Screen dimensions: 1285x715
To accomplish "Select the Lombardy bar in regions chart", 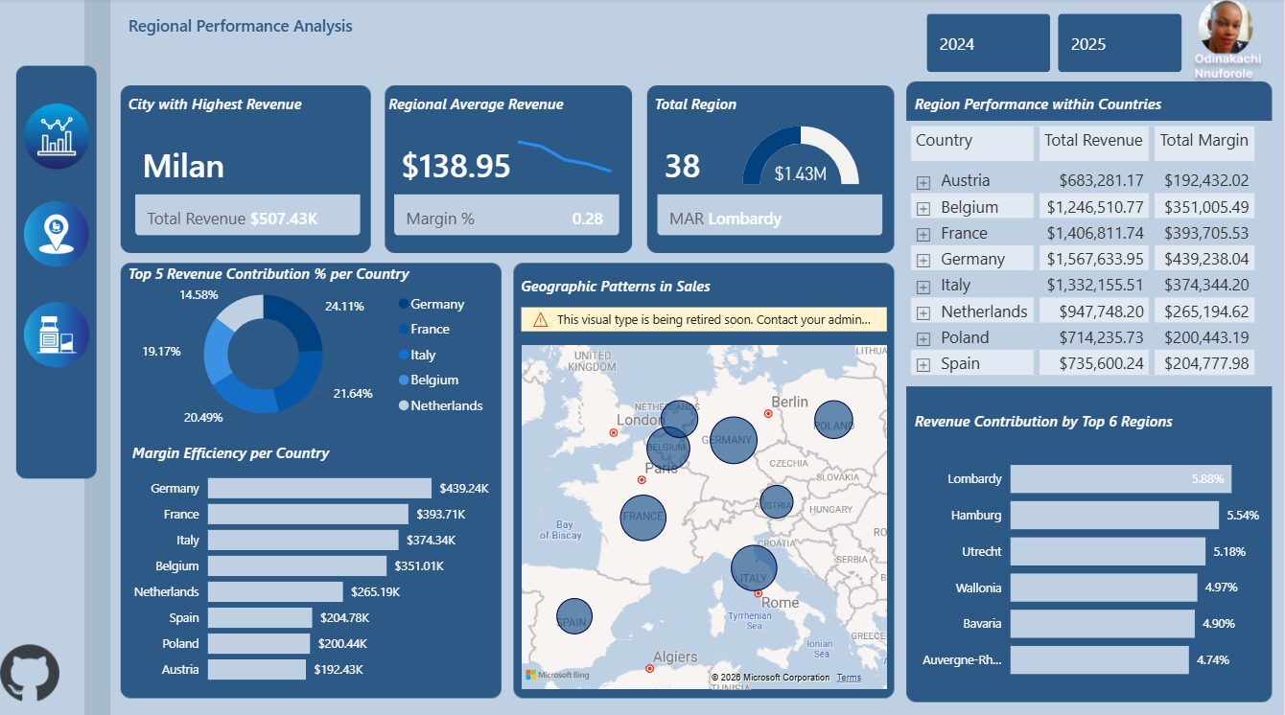I will pyautogui.click(x=1120, y=479).
